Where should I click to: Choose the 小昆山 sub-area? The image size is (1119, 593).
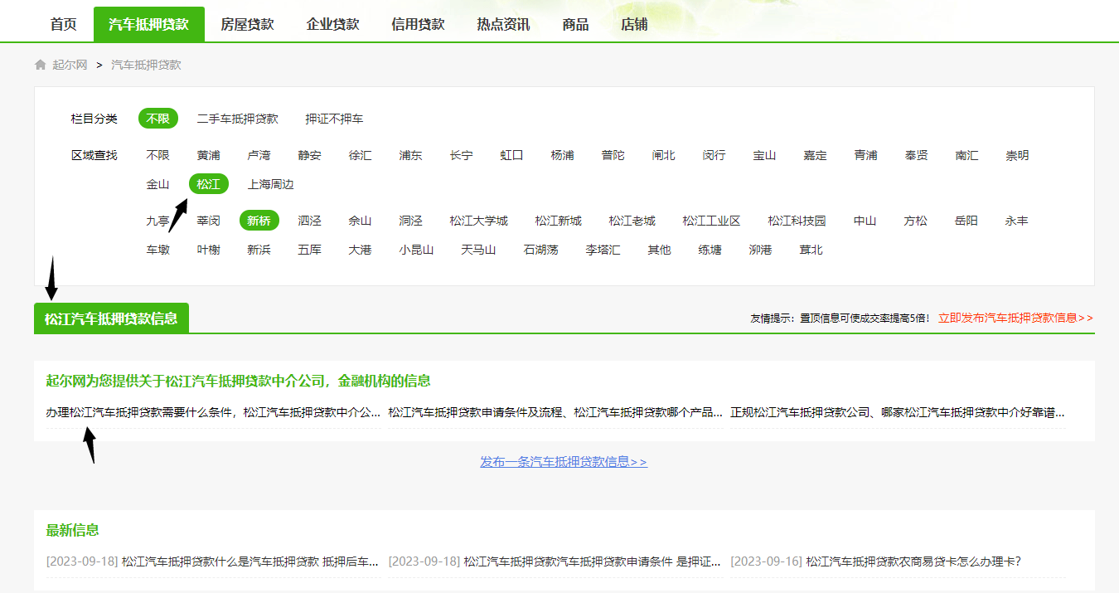coord(417,250)
